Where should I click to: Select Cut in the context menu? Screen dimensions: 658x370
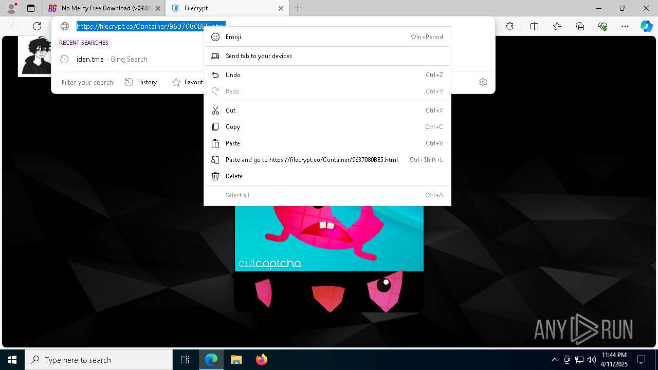tap(327, 110)
